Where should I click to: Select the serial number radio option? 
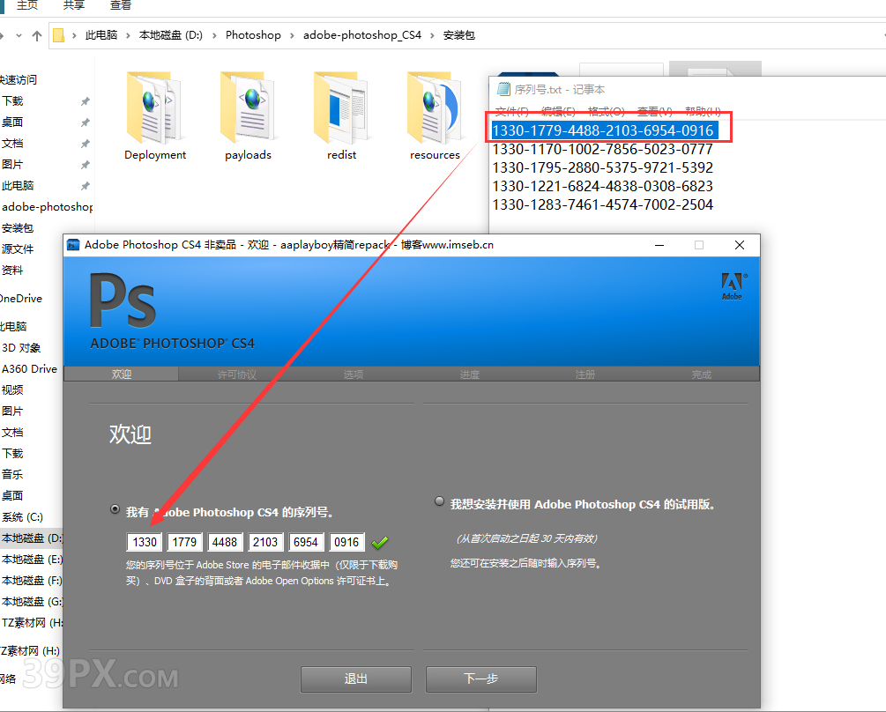[115, 508]
